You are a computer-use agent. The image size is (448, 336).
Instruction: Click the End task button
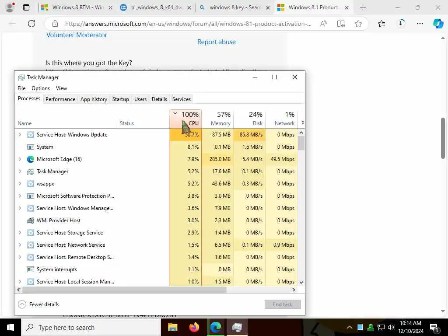point(283,304)
